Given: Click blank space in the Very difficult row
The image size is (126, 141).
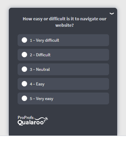Looking at the screenshot, I should point(84,40).
